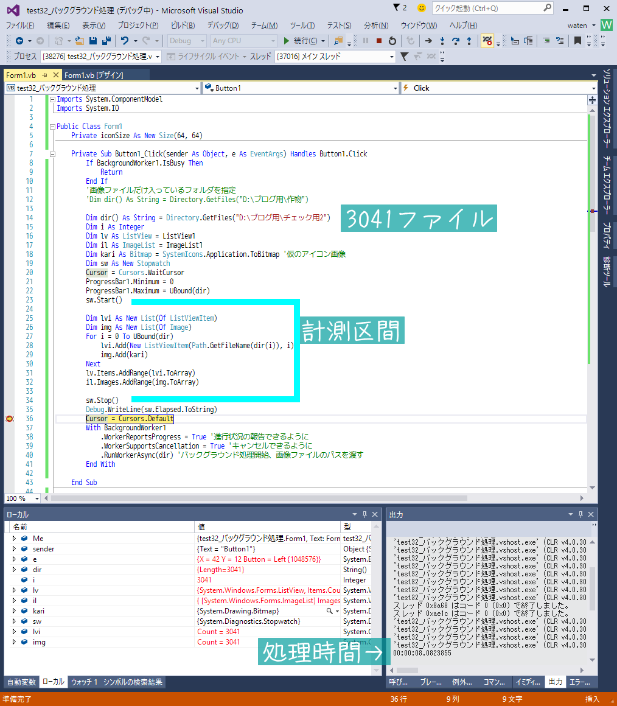This screenshot has height=706, width=617.
Task: Toggle the breakpoint dot on line 36
Action: point(9,418)
